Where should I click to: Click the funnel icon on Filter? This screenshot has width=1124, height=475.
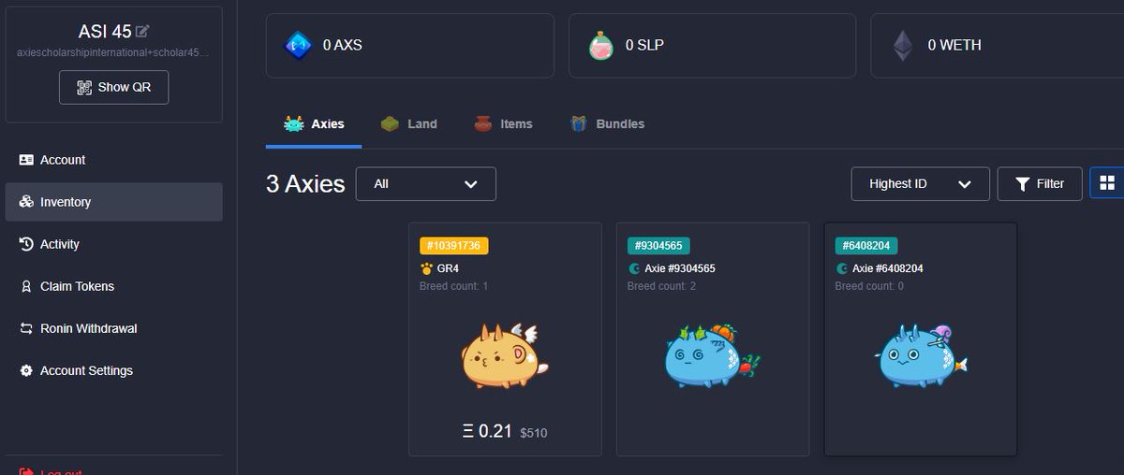tap(1023, 184)
